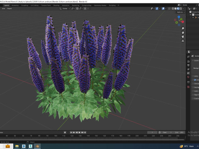
Task: Jump to the previous keyframe
Action: point(74,132)
